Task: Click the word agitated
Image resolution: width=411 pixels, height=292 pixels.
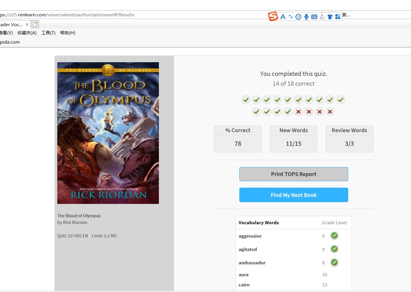Action: 248,250
